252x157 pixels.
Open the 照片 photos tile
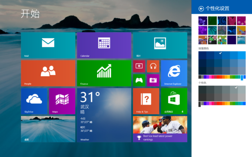click(x=160, y=46)
